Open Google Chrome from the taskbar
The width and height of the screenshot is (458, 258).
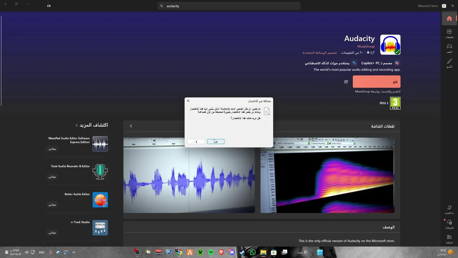[179, 252]
